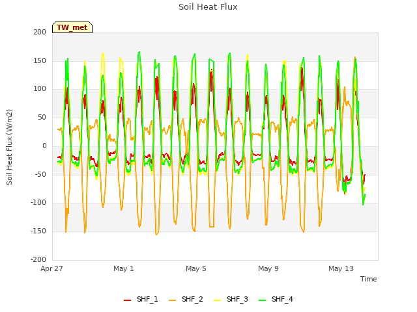Click the red SHF_1 legend swatch
Viewport: 417px width, 312px height.
[128, 300]
